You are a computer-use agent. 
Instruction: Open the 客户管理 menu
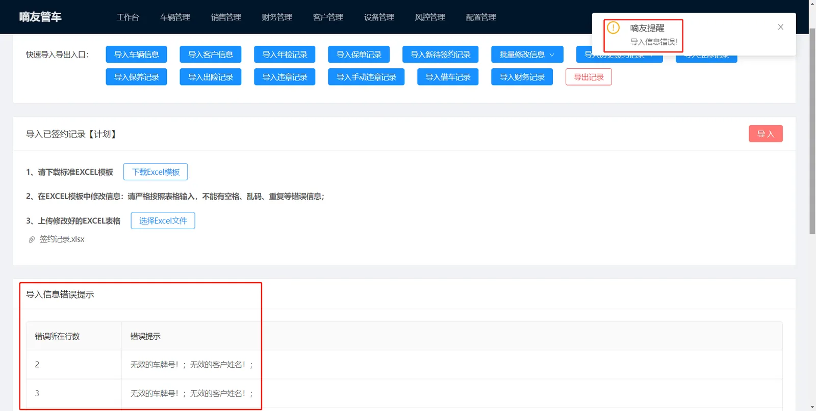pos(328,17)
